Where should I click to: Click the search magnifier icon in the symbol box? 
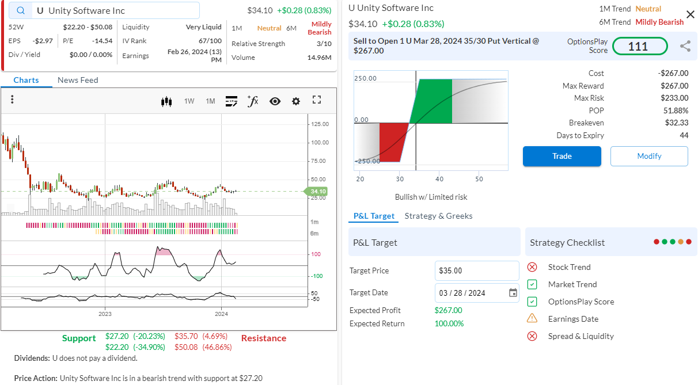click(21, 10)
